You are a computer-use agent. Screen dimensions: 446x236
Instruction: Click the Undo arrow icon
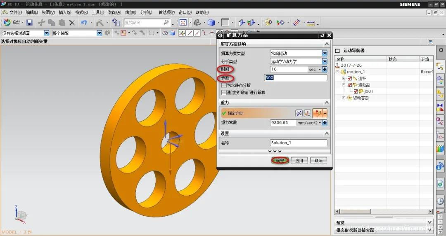click(x=83, y=22)
